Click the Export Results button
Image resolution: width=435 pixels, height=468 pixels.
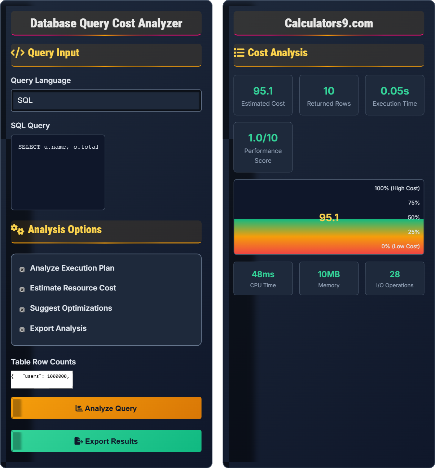coord(106,441)
